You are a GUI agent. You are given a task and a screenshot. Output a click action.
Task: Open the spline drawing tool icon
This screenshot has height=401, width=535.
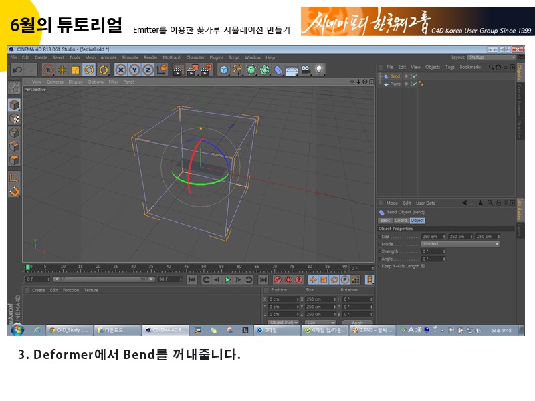tap(237, 70)
